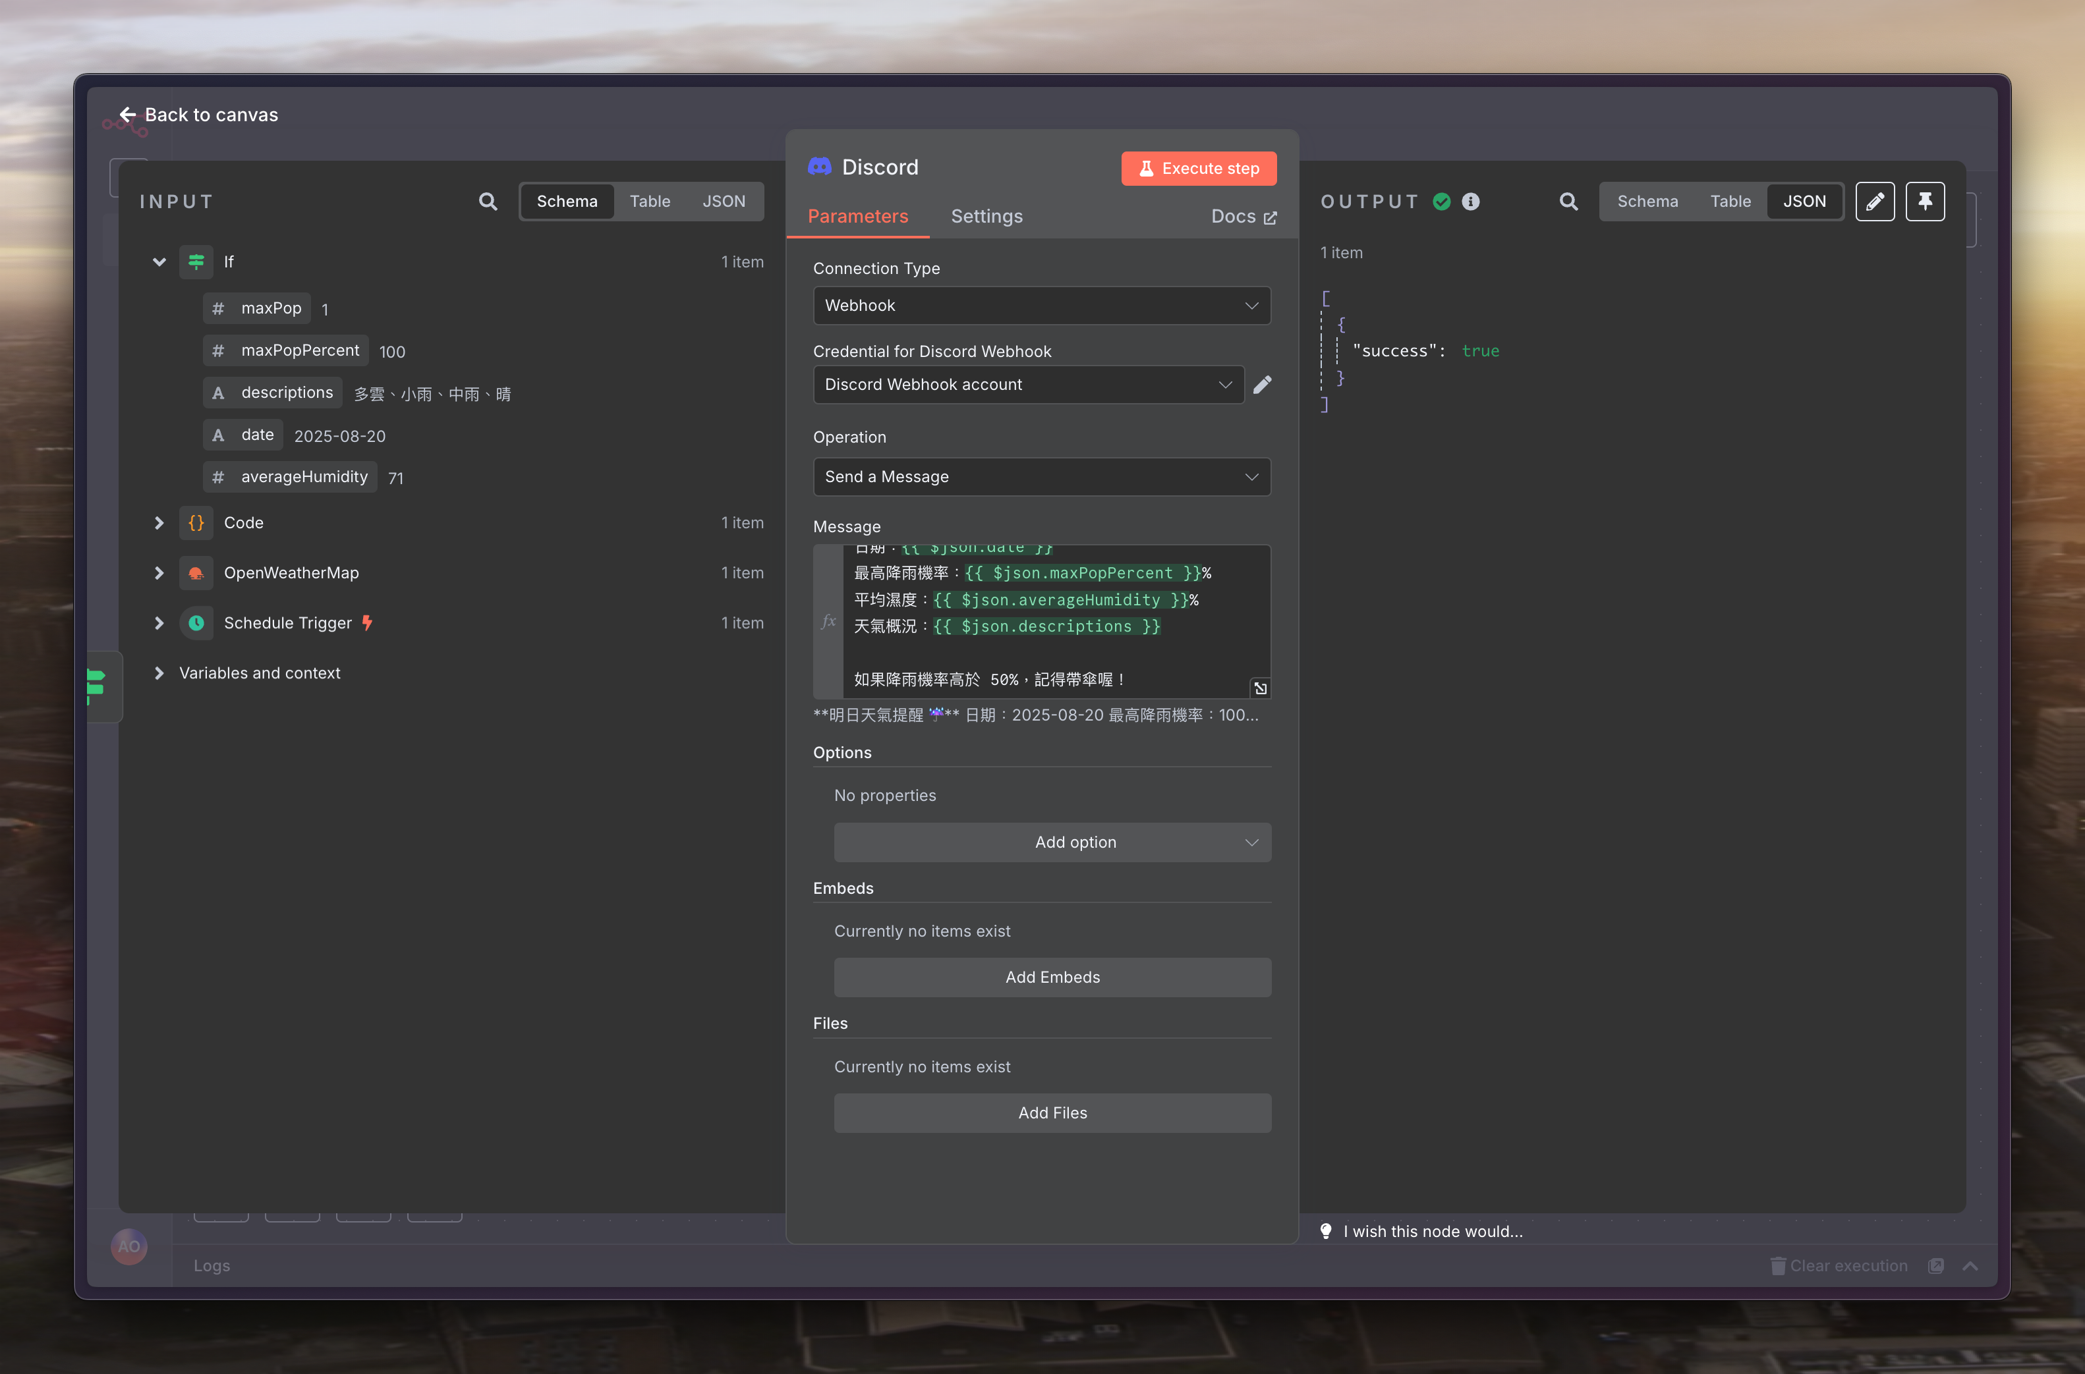Switch input view to Table
Screen dimensions: 2085x1374
tap(650, 202)
